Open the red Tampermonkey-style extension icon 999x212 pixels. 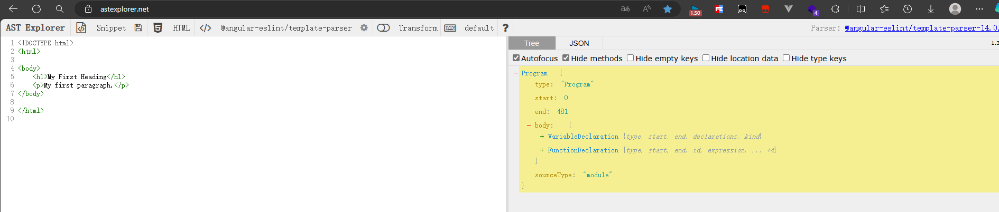coord(765,9)
